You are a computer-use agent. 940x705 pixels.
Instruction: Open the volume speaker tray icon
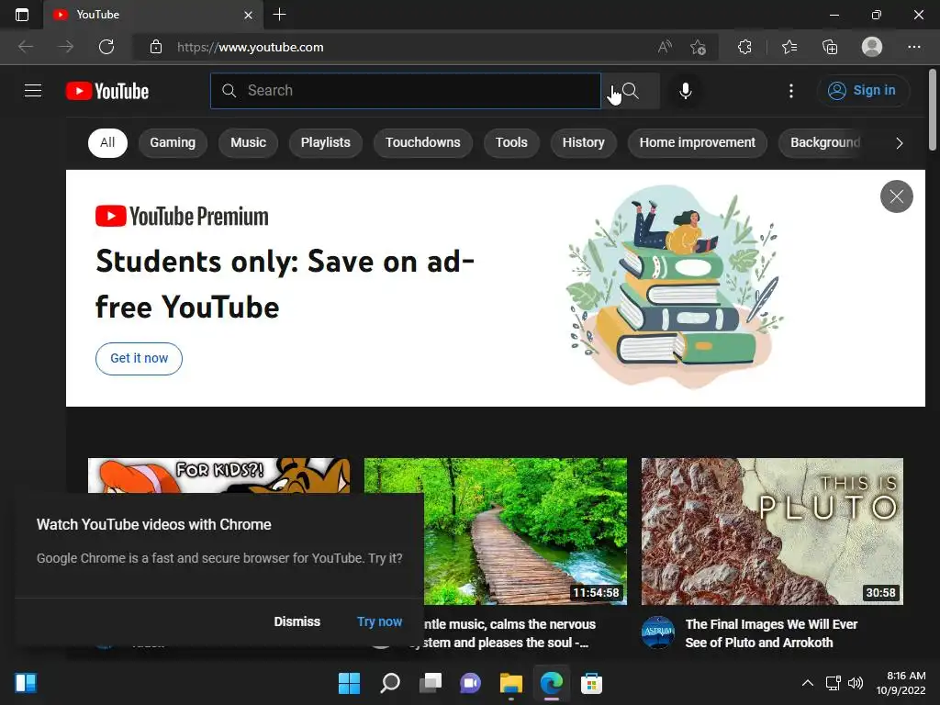click(x=856, y=683)
